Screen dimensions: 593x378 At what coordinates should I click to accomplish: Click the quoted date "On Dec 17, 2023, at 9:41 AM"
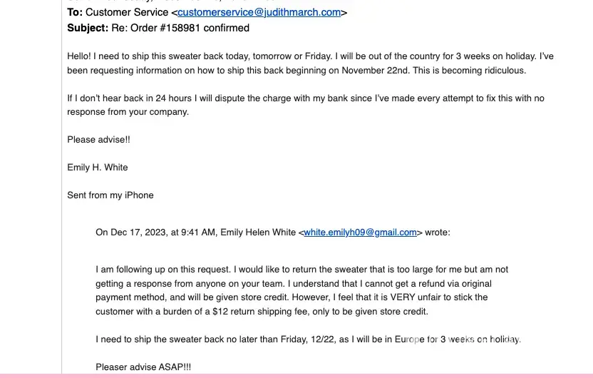[x=155, y=232]
